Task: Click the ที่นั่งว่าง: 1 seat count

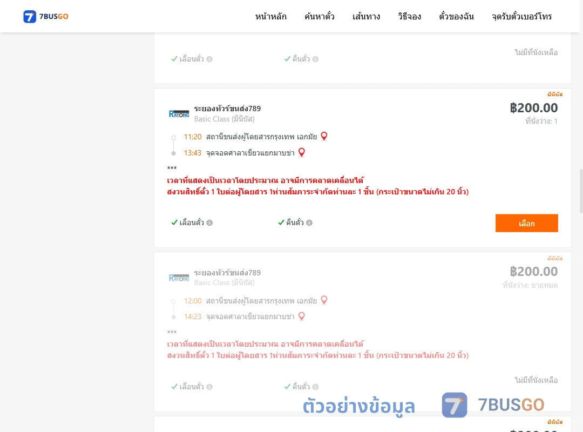Action: (x=541, y=121)
